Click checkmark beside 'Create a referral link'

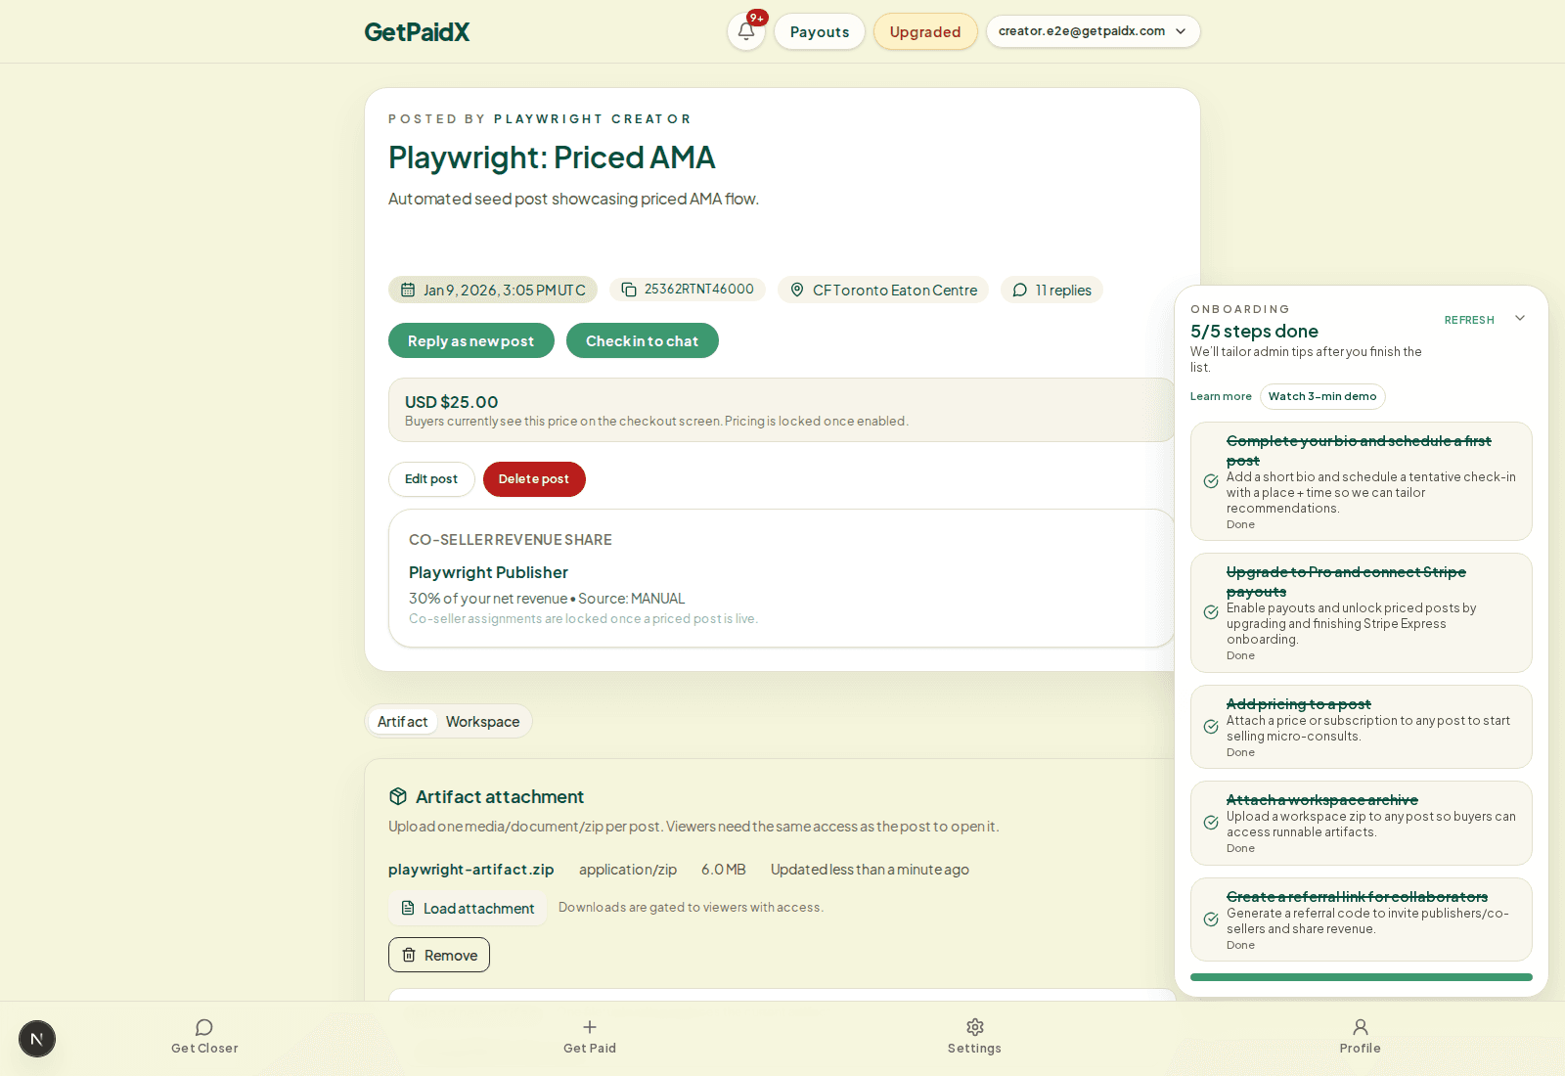1210,919
